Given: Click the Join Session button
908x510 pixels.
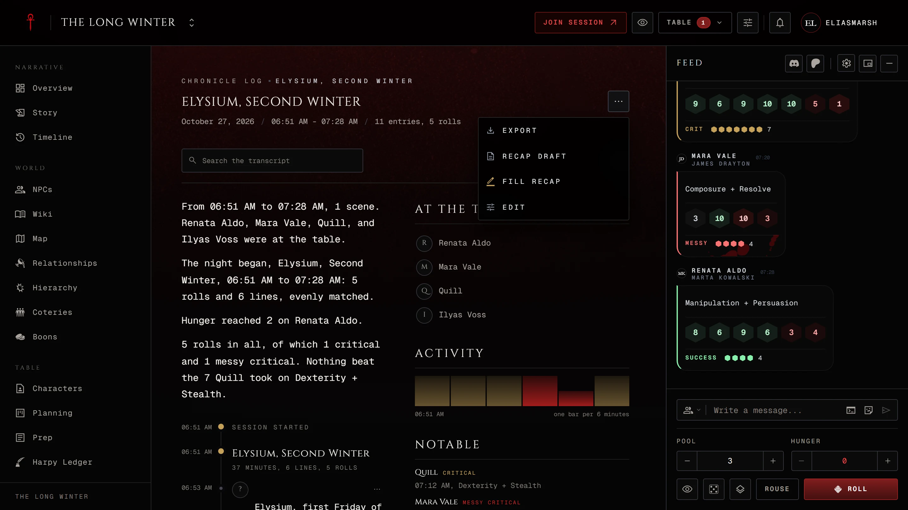Looking at the screenshot, I should [x=580, y=23].
